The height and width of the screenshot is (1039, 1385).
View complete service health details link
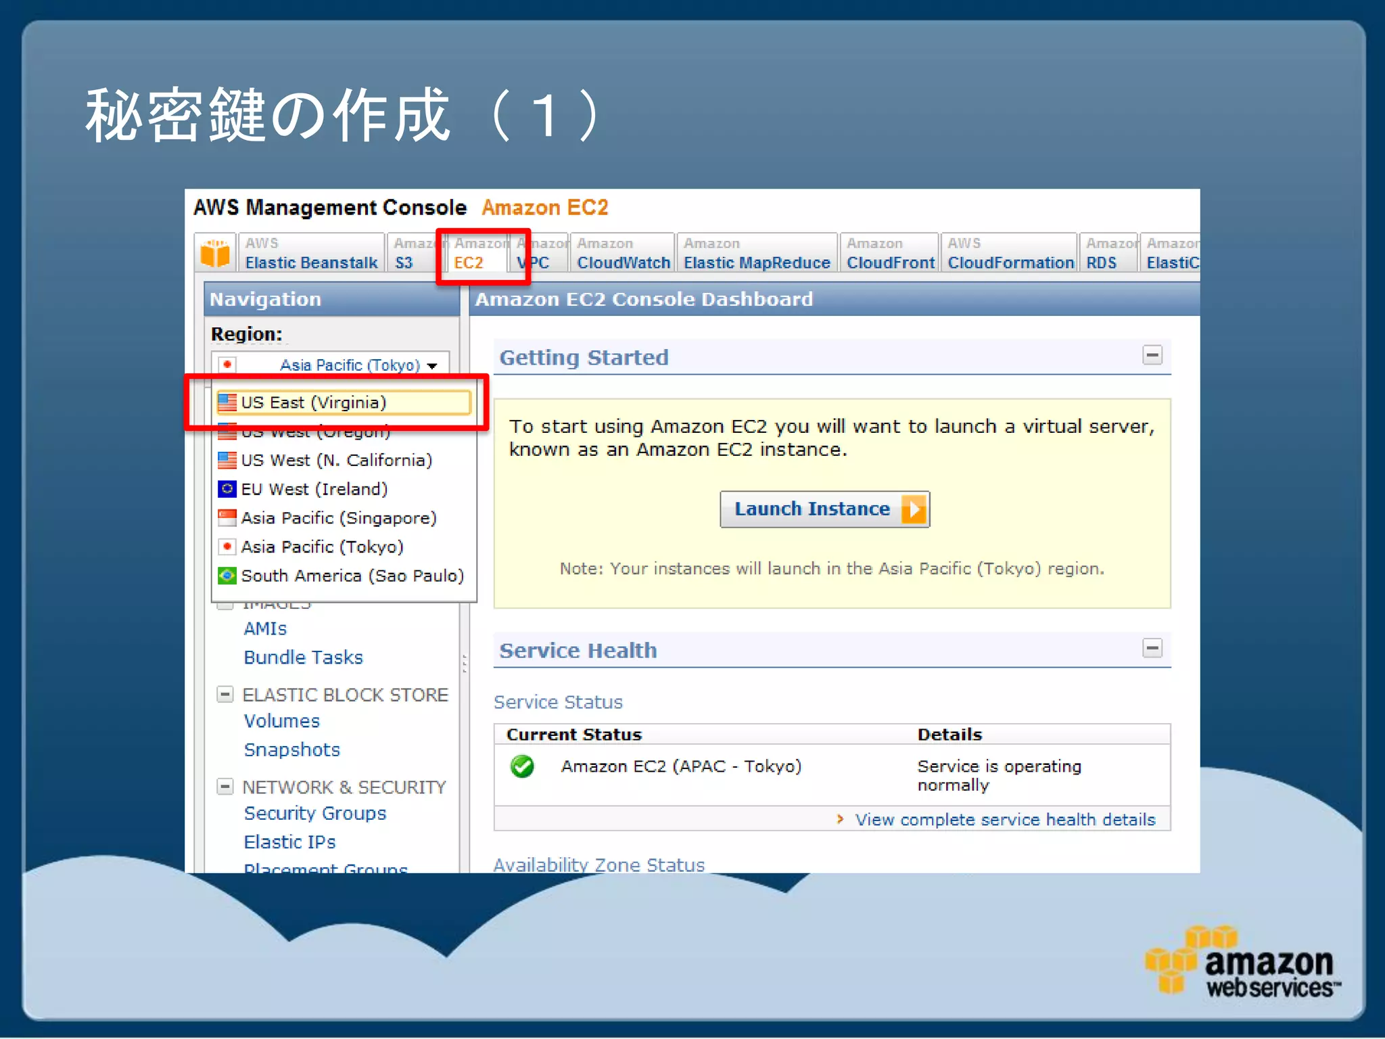(1005, 820)
